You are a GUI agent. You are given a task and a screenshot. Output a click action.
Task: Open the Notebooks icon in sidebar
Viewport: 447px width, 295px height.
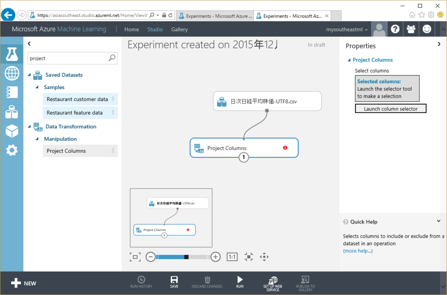pyautogui.click(x=12, y=92)
